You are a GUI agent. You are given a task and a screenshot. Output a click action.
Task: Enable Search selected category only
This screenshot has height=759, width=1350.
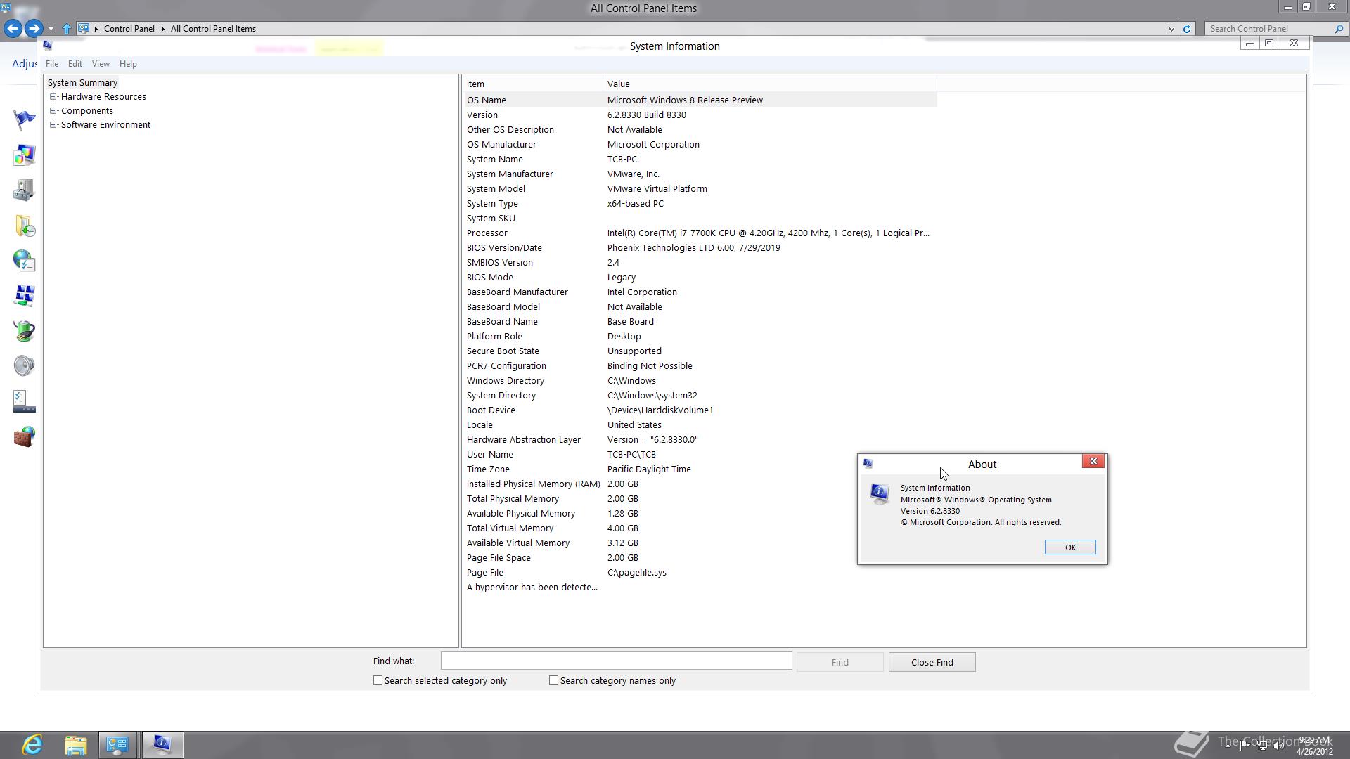[378, 680]
